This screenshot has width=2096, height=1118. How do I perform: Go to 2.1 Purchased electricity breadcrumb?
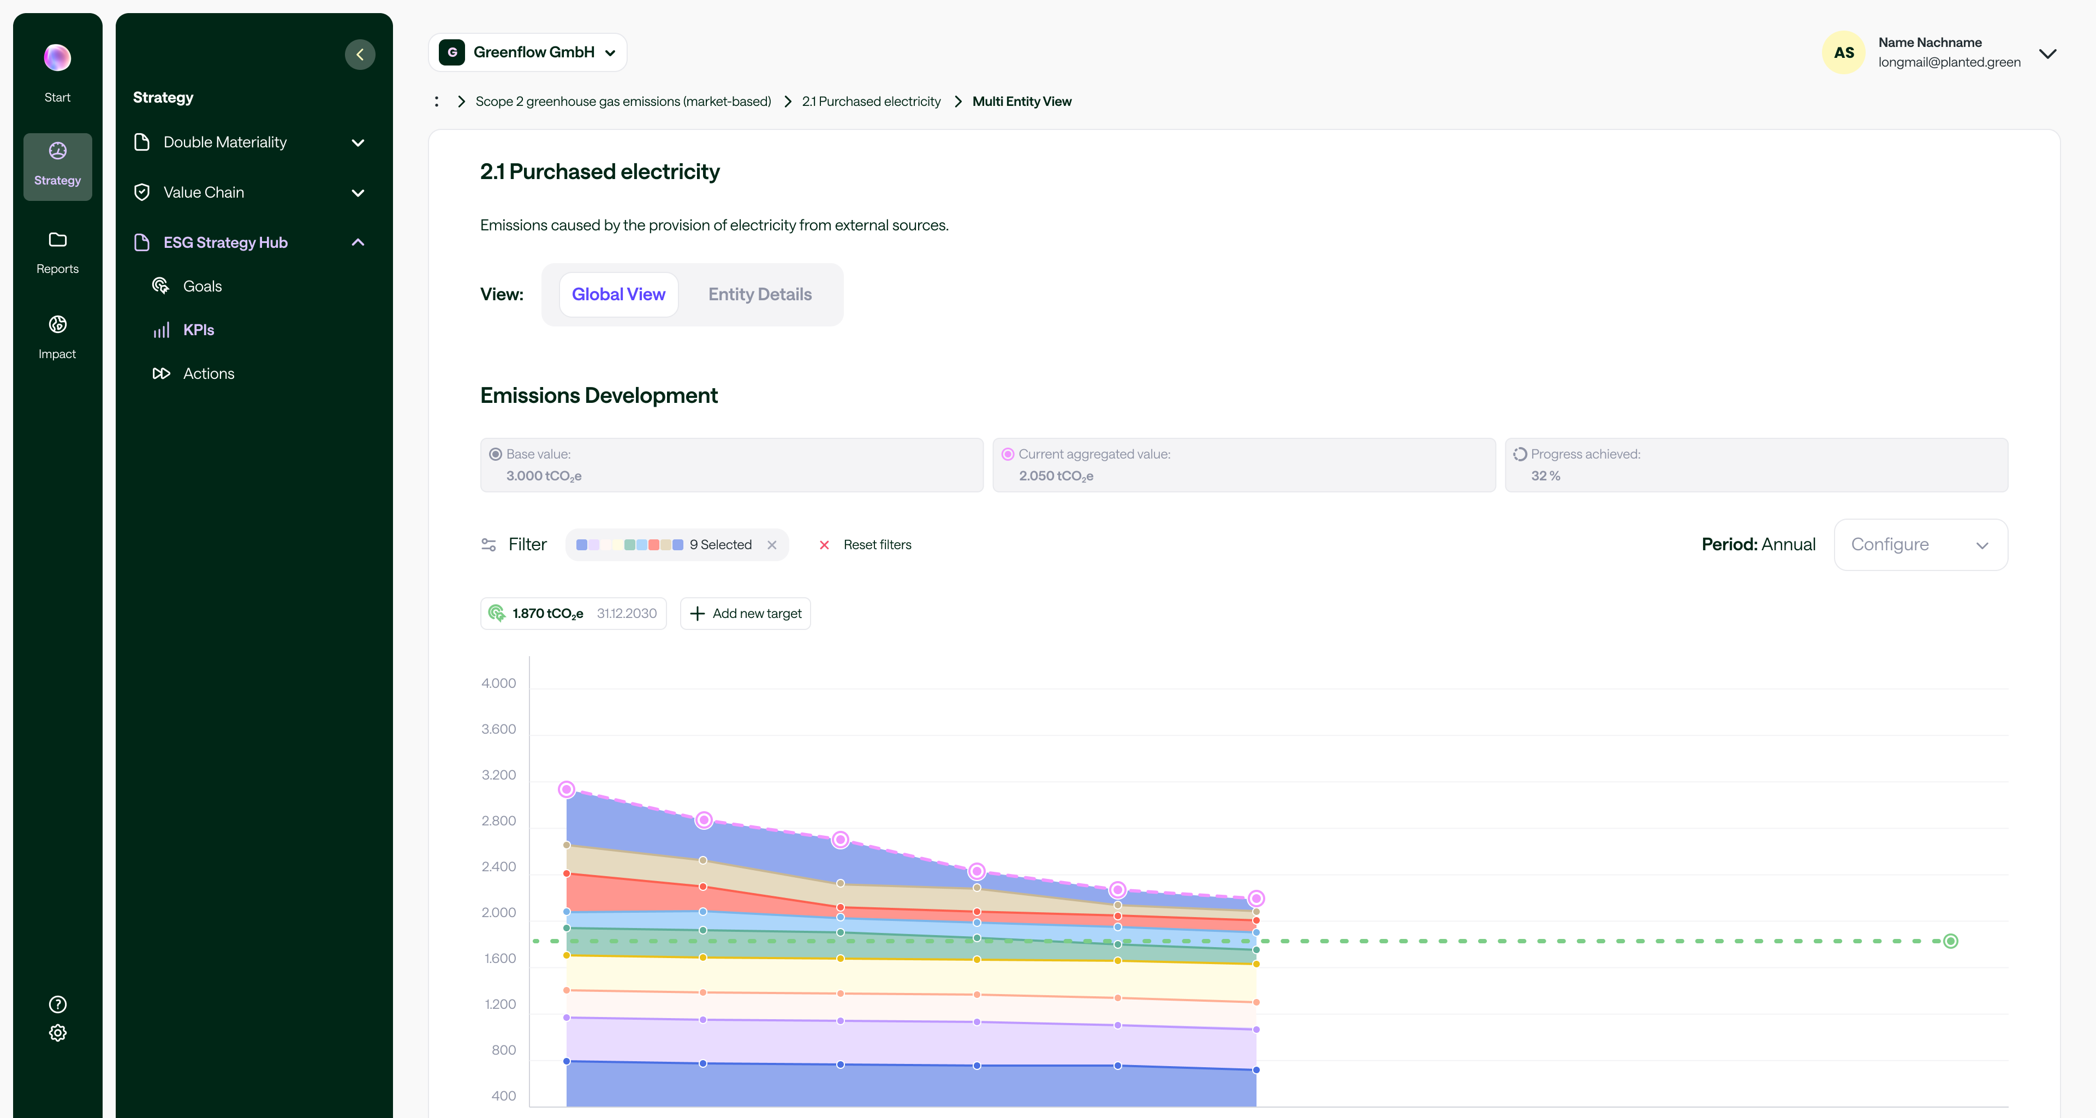pyautogui.click(x=871, y=102)
